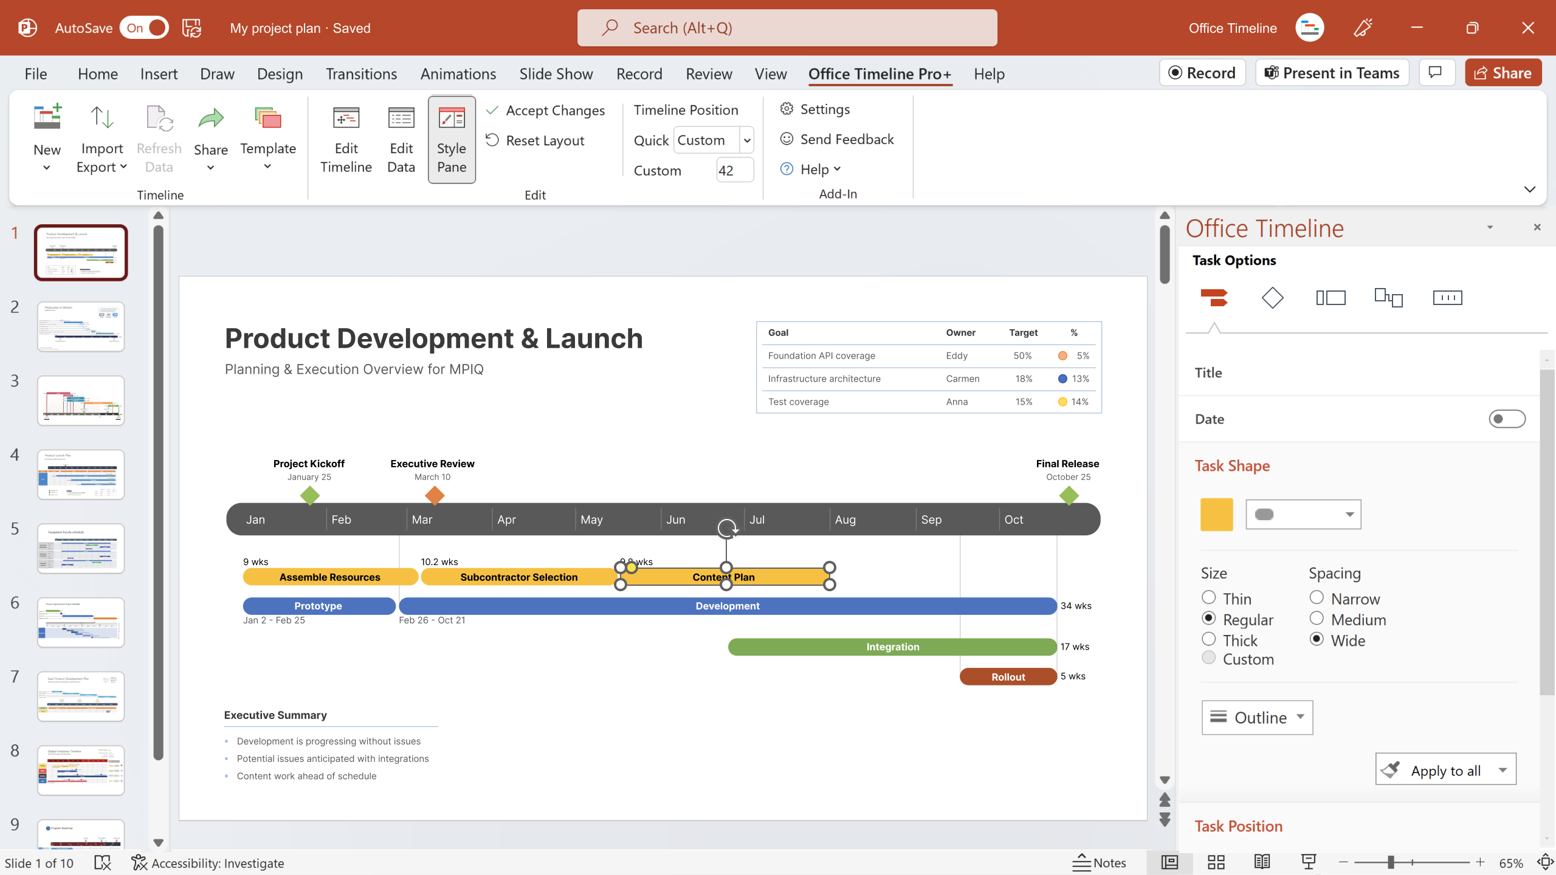Click the yellow task color swatch

(x=1216, y=514)
